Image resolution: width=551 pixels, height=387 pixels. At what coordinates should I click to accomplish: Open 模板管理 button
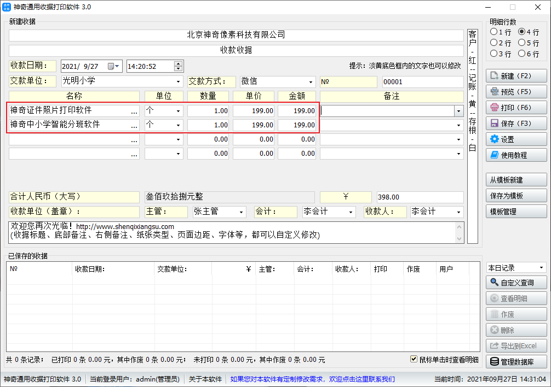[516, 212]
